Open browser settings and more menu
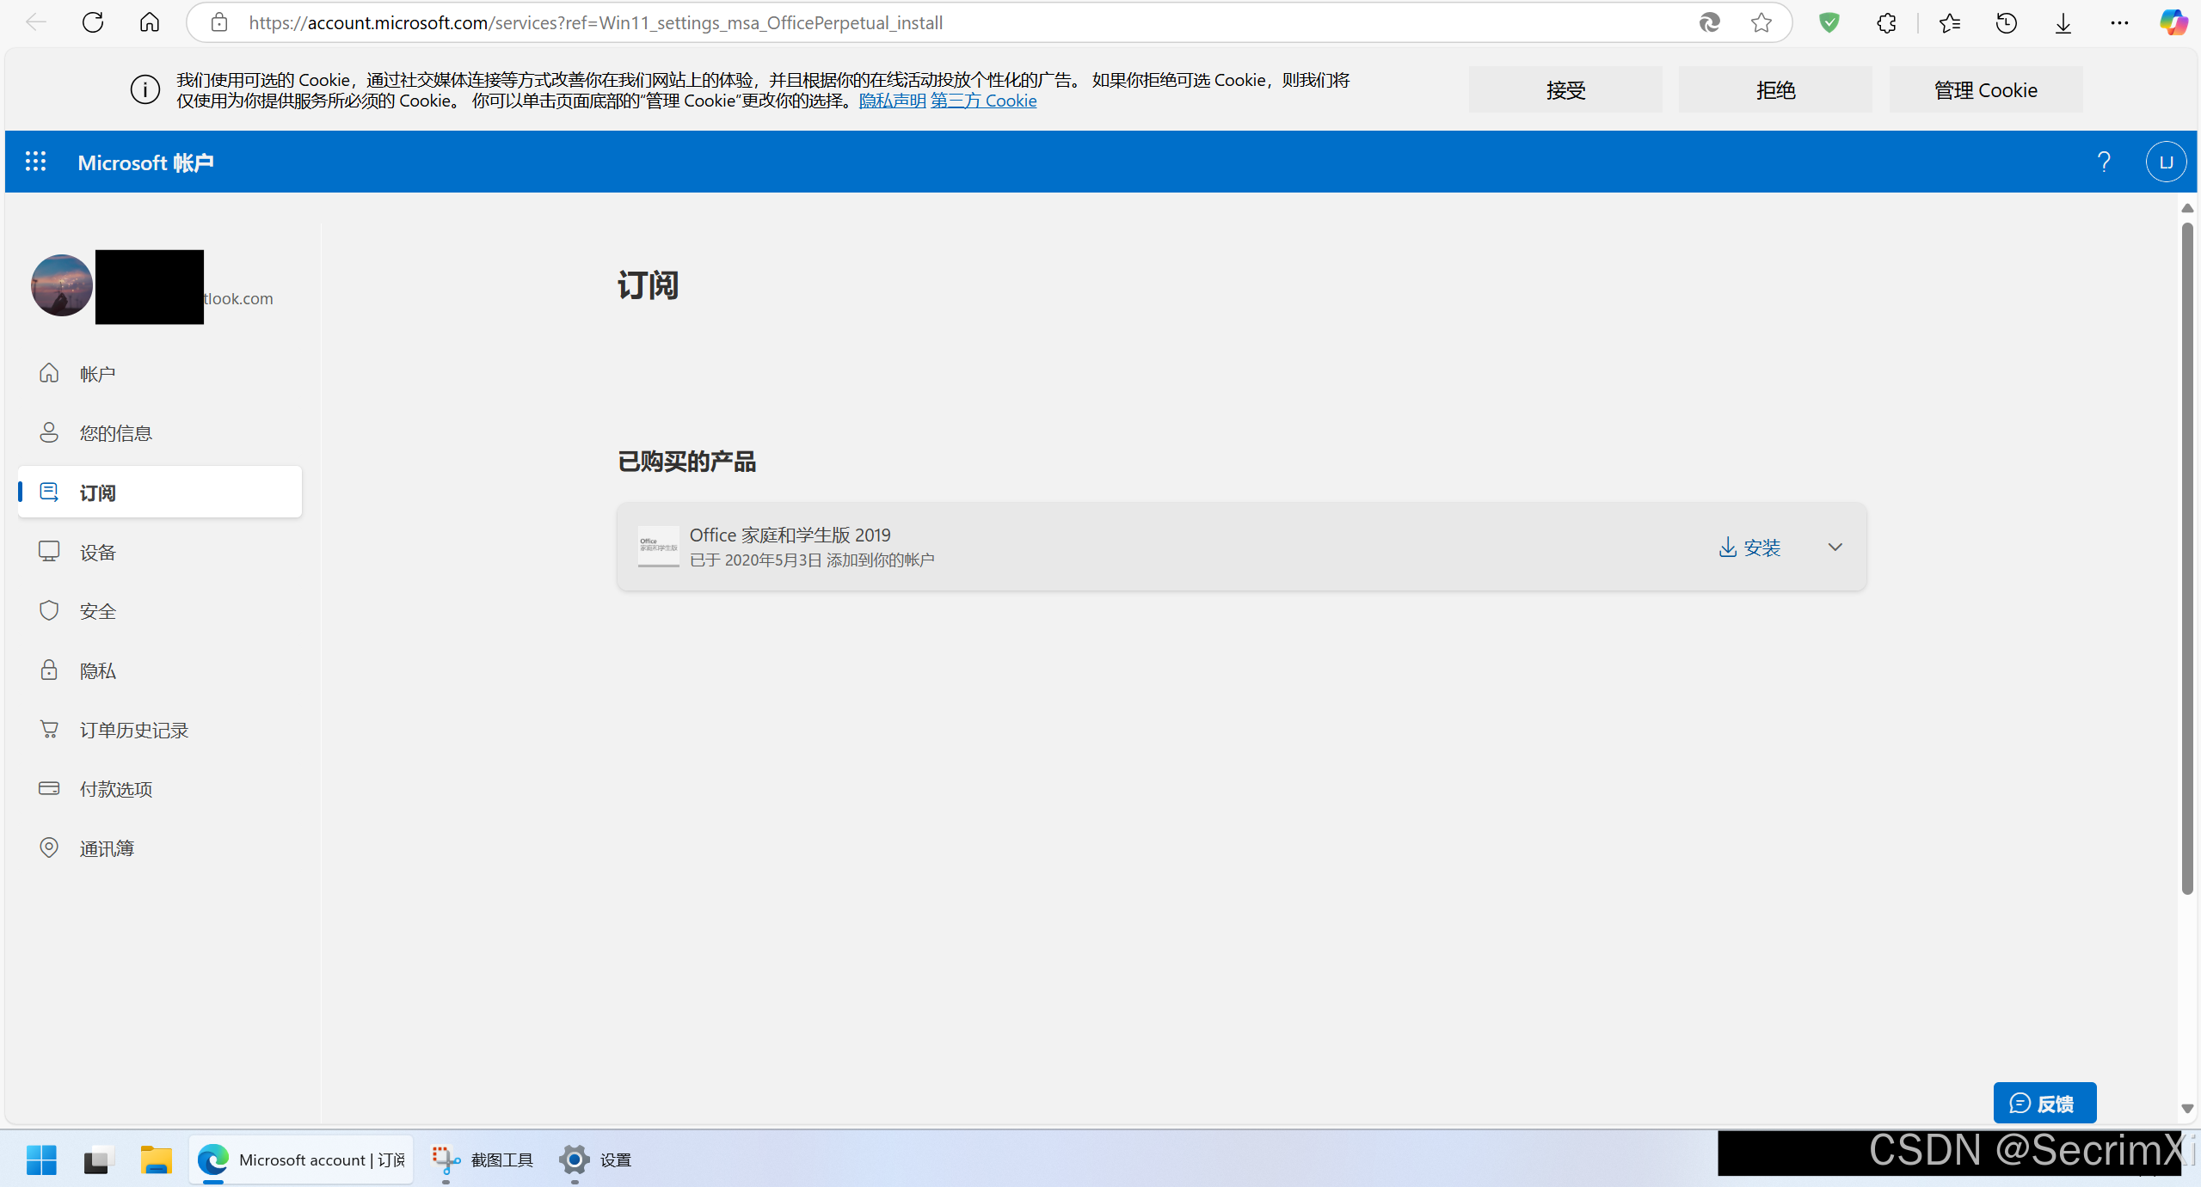Screen dimensions: 2201x1187 point(2119,22)
